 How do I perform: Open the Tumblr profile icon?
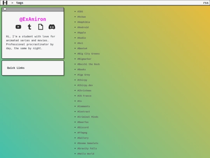coord(30,27)
